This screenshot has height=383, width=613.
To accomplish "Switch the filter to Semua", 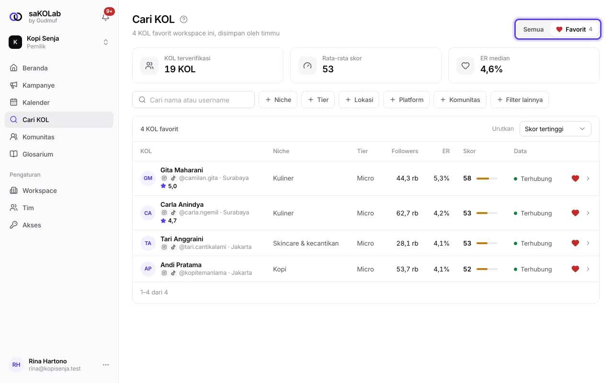I will [x=533, y=29].
